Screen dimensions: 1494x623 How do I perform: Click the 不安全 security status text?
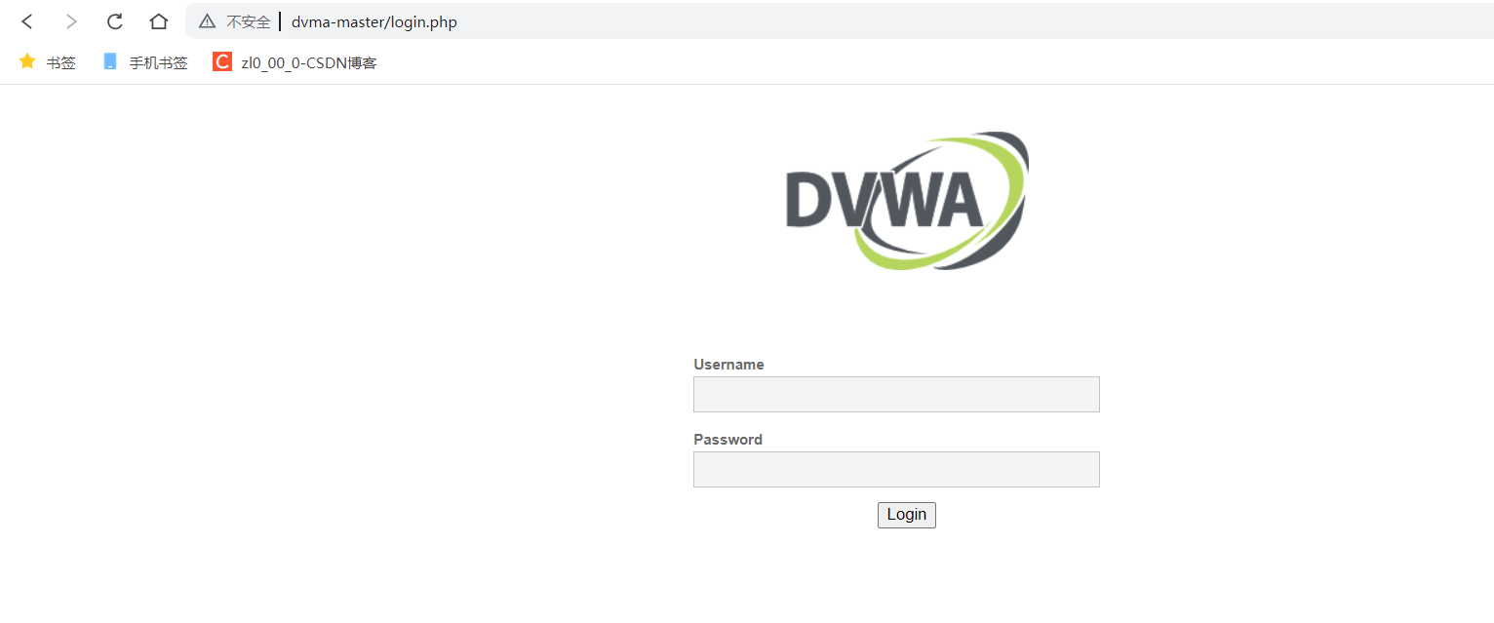(x=249, y=21)
